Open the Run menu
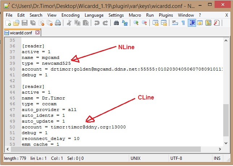Viewport: 233px width, 166px height. [150, 15]
